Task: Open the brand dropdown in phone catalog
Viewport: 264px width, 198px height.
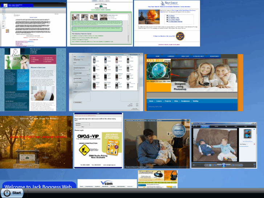Action: point(78,60)
